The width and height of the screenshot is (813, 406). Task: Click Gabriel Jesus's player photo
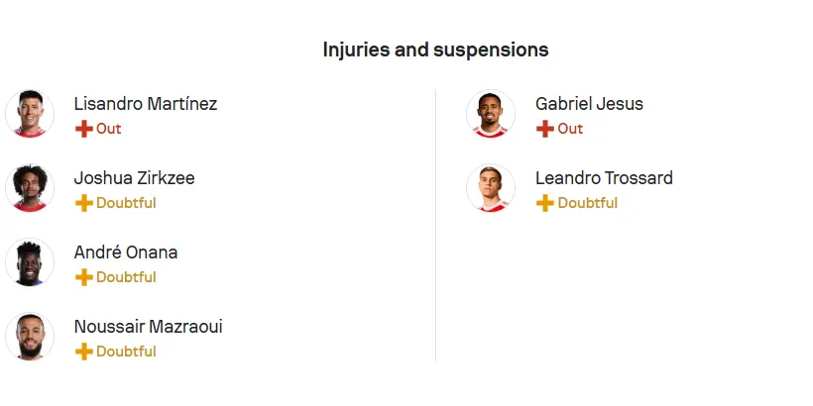click(x=491, y=114)
